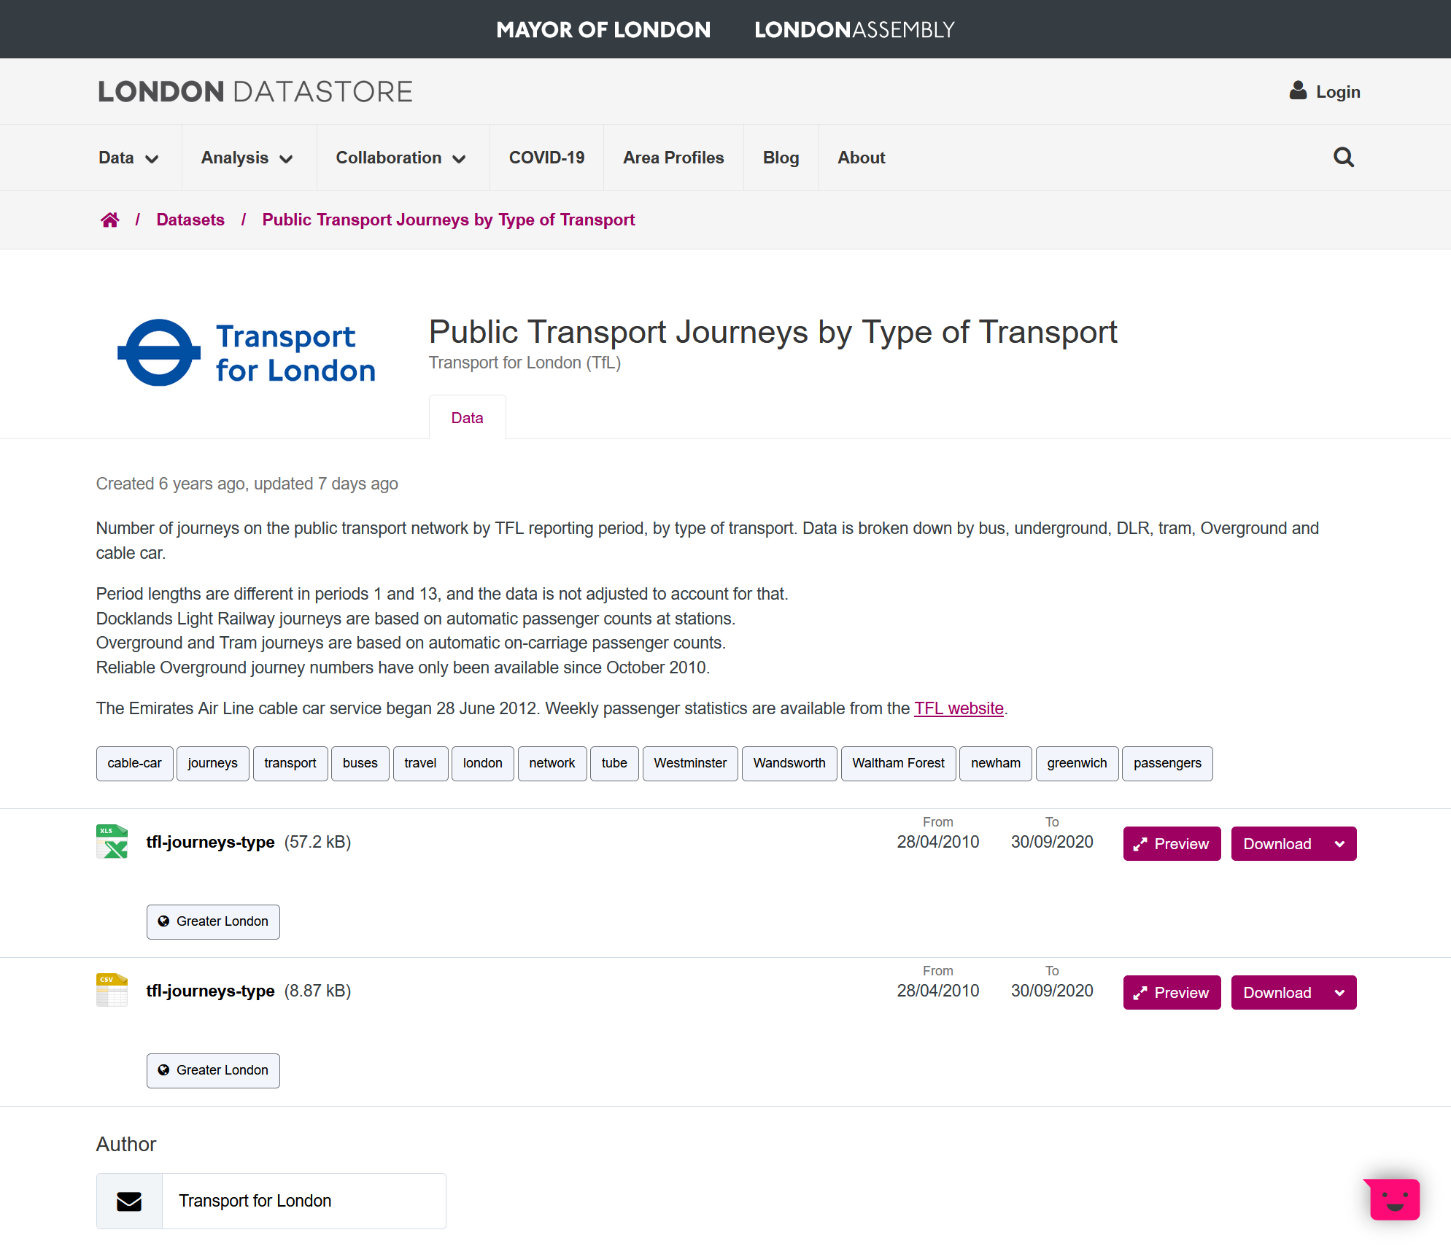Click Greater London tag under XLS file
The height and width of the screenshot is (1246, 1451).
tap(213, 921)
